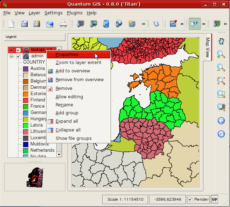The width and height of the screenshot is (230, 207).
Task: Expand the biotopi_v3 layer tree node
Action: (x=11, y=50)
